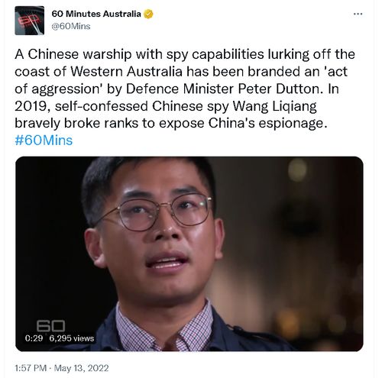Click the gold verified badge
382x378 pixels.
click(x=148, y=14)
